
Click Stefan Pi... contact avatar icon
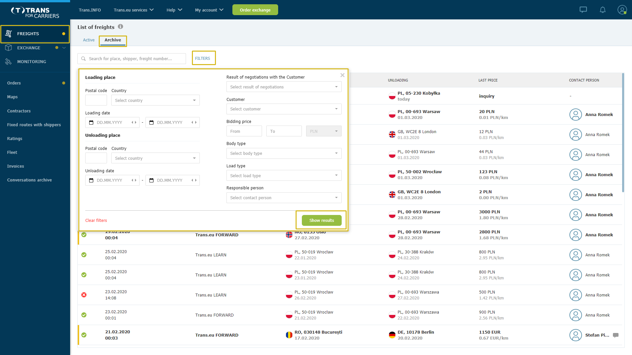click(x=576, y=335)
